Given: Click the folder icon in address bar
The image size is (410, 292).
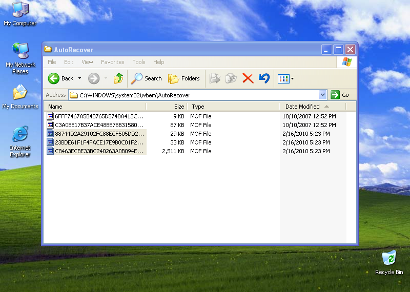Looking at the screenshot, I should [x=74, y=95].
